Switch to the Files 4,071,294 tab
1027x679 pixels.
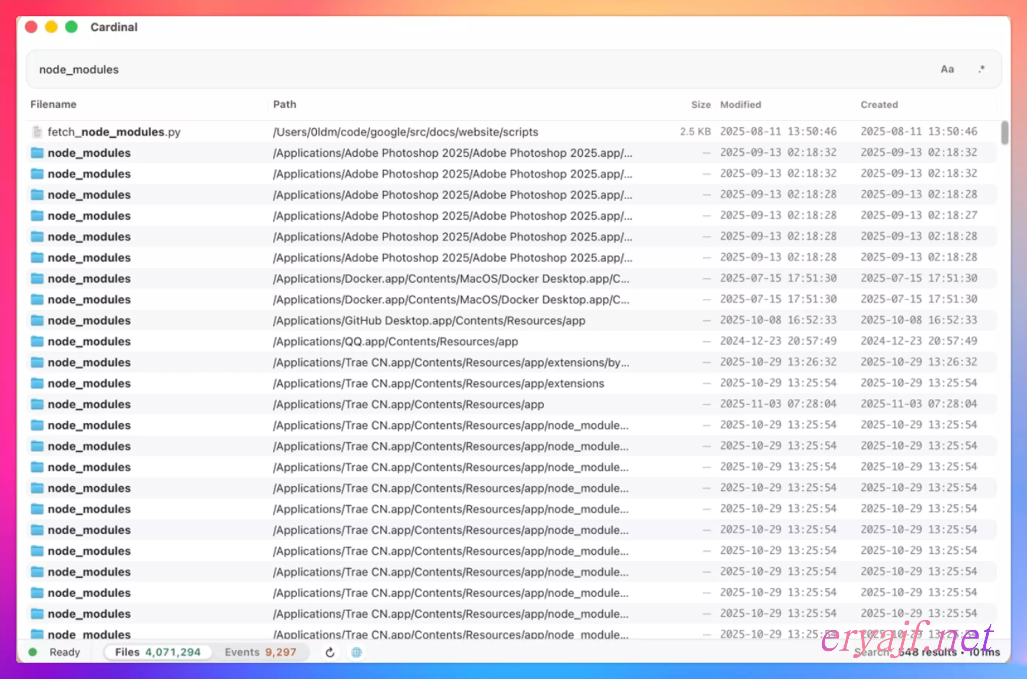point(158,652)
